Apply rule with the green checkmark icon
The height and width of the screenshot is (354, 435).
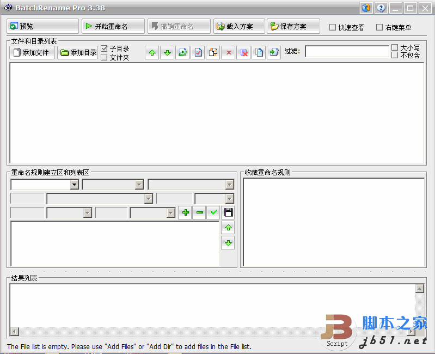pos(213,212)
